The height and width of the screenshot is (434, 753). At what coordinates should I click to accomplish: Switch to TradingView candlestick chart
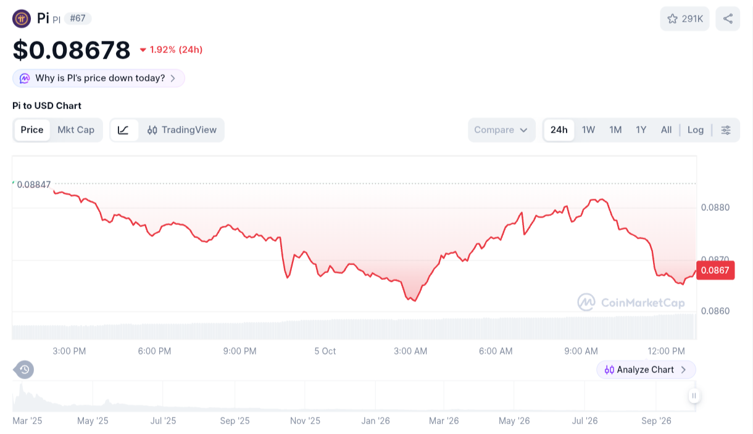181,130
